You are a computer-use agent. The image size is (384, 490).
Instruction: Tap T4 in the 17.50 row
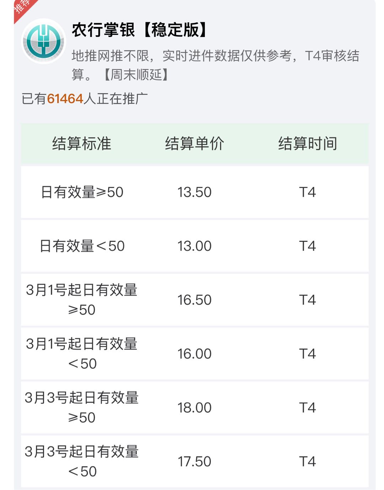308,462
